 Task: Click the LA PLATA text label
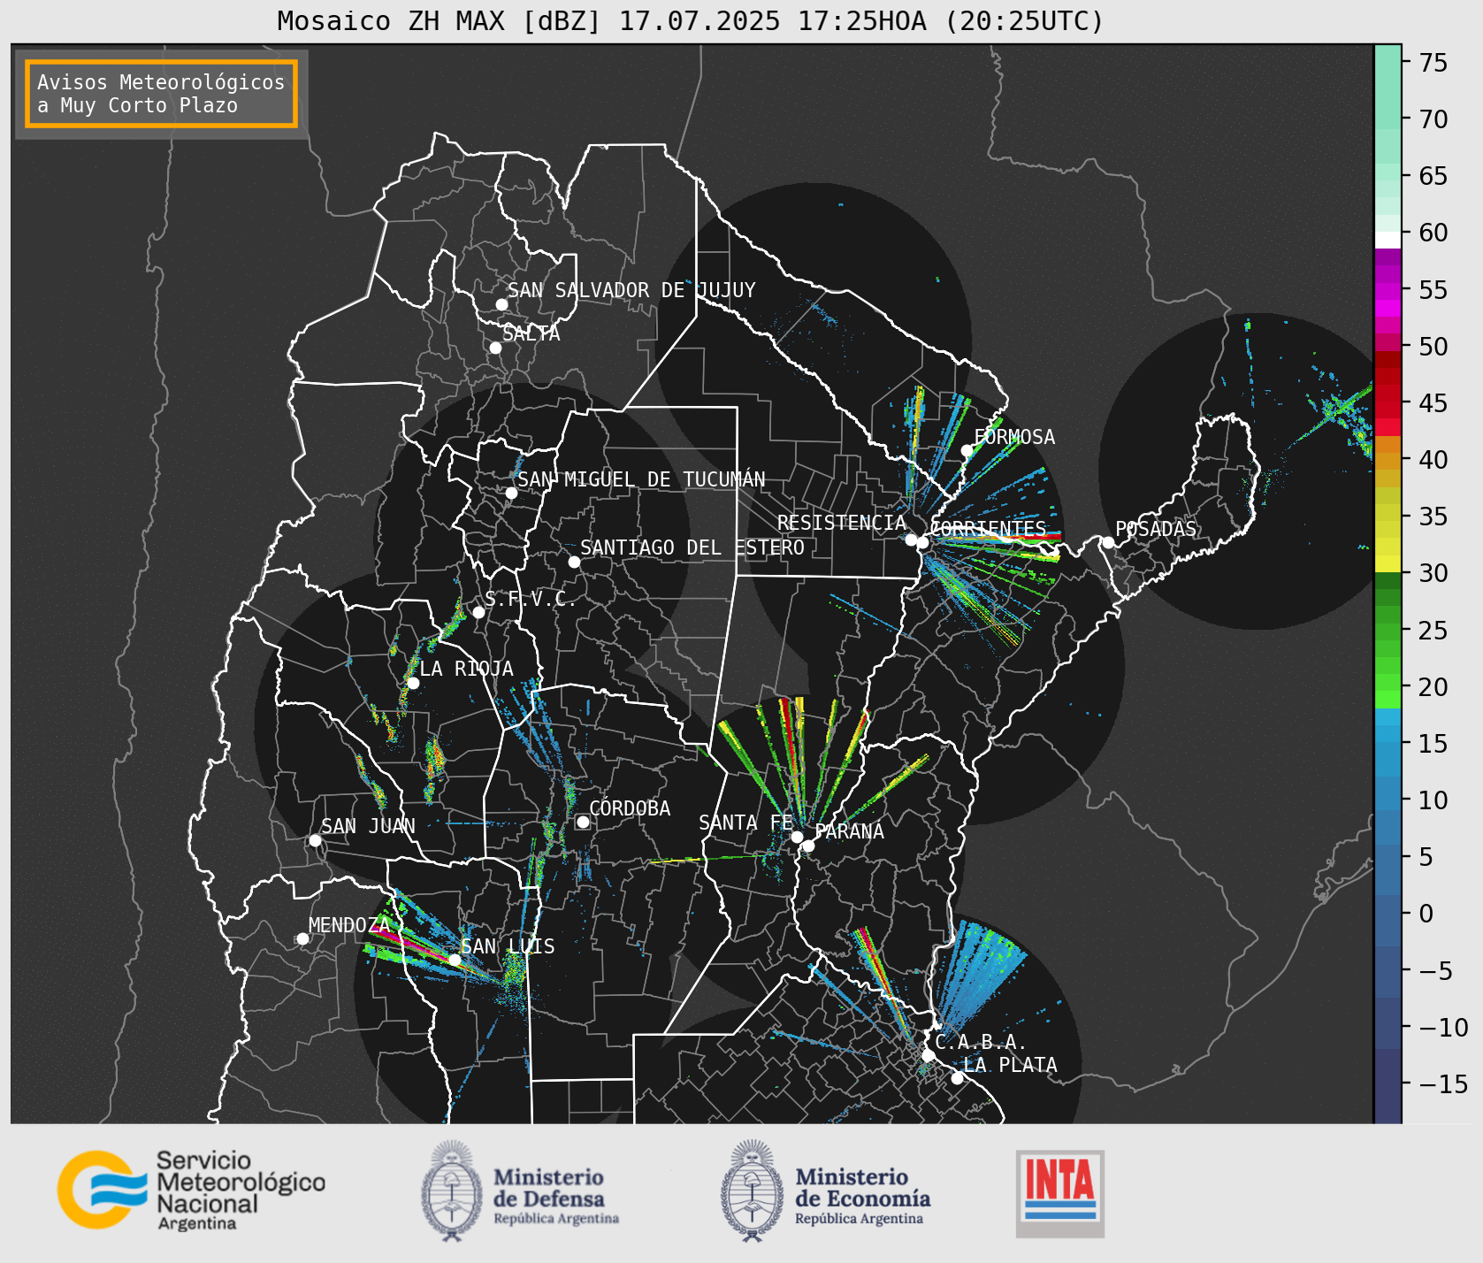(x=1011, y=1065)
